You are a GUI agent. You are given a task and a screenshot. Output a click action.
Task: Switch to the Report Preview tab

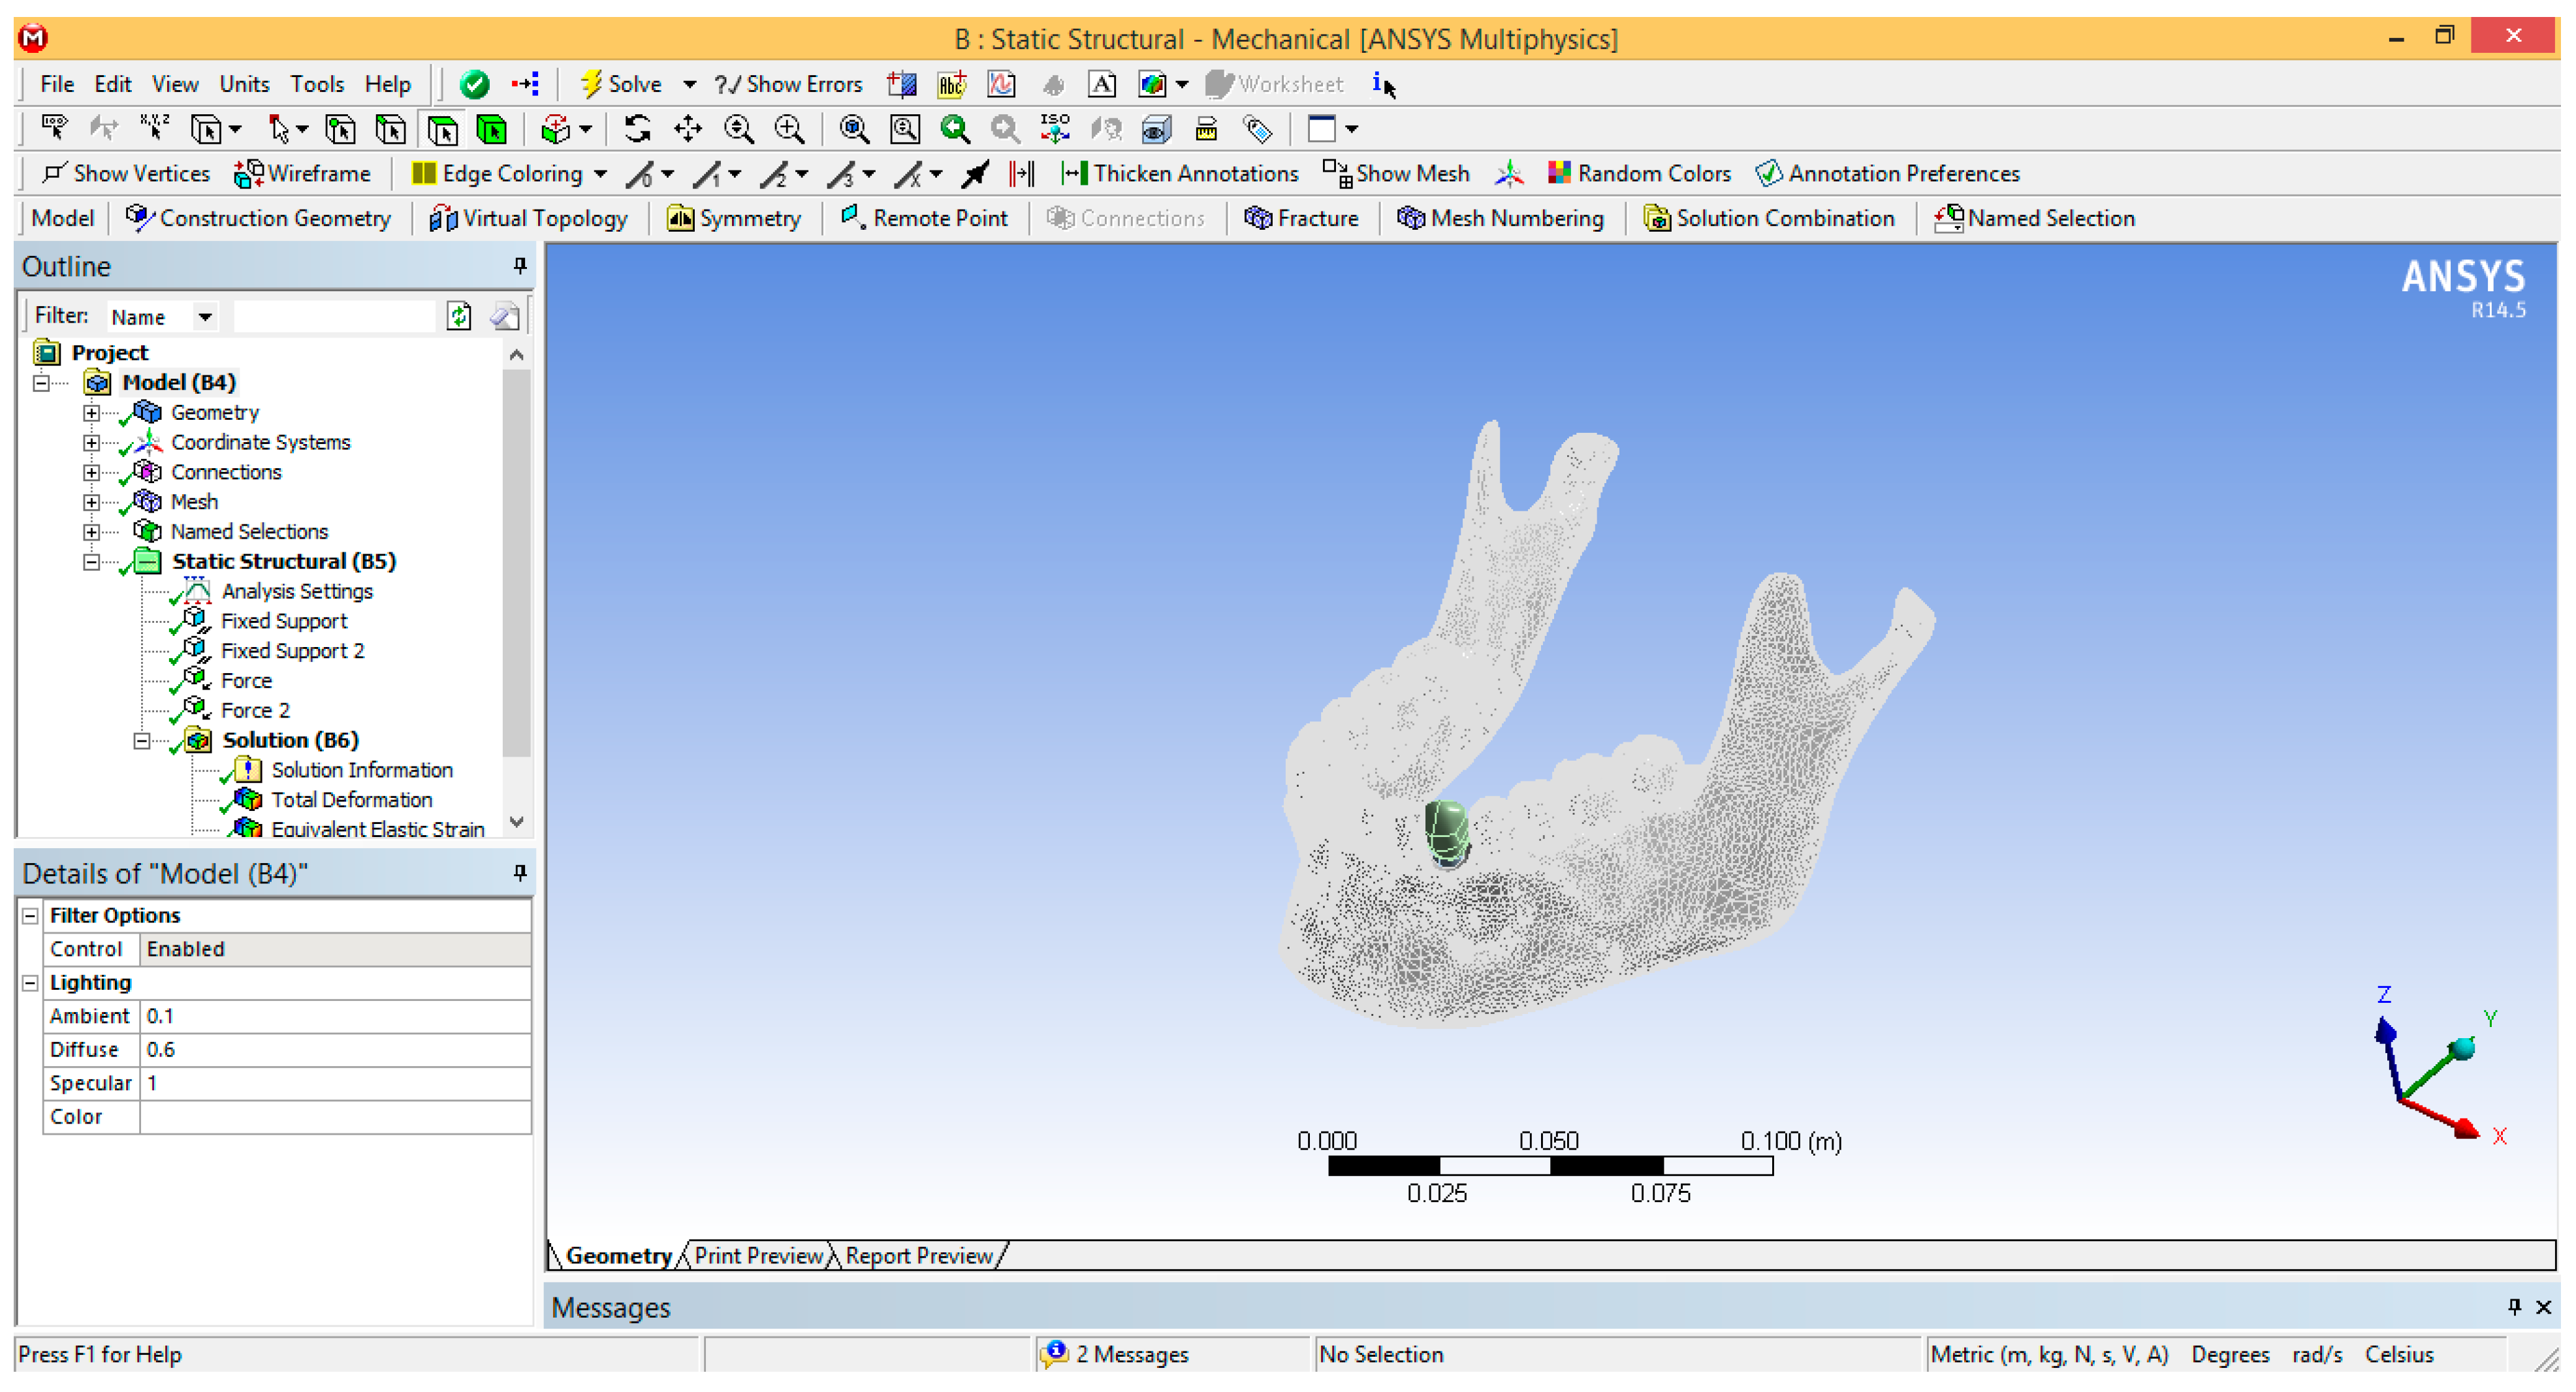(x=918, y=1256)
